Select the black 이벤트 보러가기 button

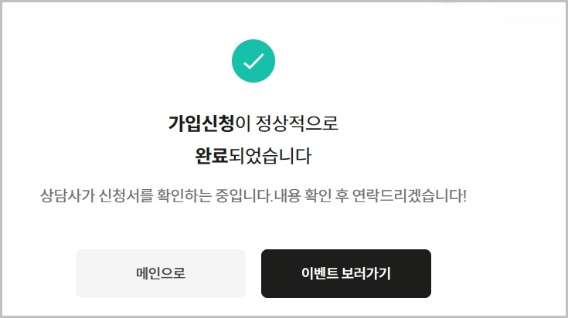point(346,273)
